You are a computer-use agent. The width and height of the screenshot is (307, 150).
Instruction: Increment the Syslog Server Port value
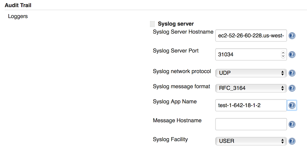(x=283, y=53)
